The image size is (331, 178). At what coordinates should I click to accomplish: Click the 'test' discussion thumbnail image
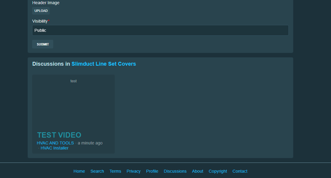point(73,101)
